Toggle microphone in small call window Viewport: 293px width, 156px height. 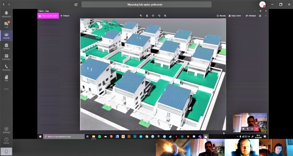[248, 129]
